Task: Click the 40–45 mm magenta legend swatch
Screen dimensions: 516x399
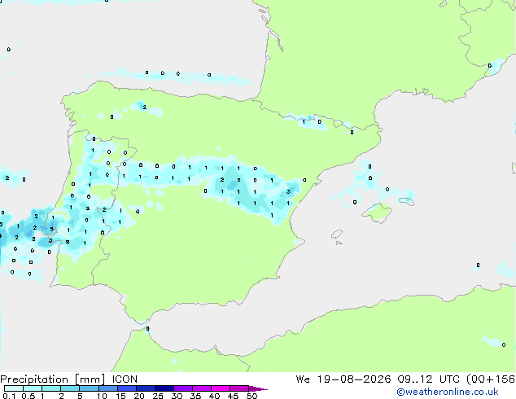Action: [221, 388]
